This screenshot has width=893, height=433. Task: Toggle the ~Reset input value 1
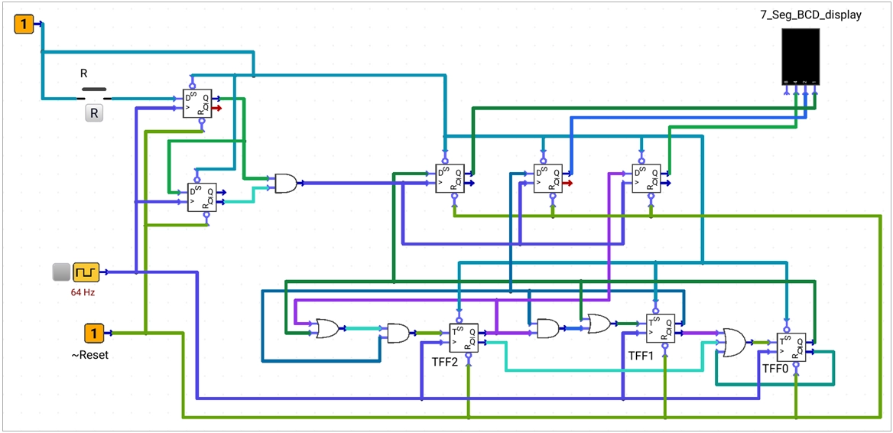(x=94, y=333)
